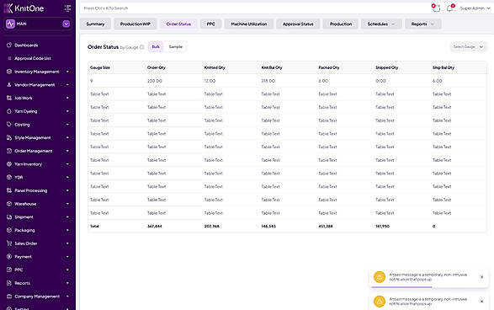Expand the Job Work submenu arrow
Image resolution: width=494 pixels, height=310 pixels.
click(x=67, y=98)
